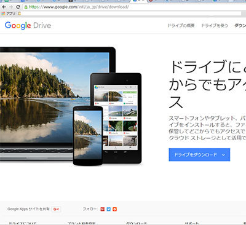This screenshot has height=225, width=246.
Task: Click the smartphone image in front
Action: tap(88, 136)
